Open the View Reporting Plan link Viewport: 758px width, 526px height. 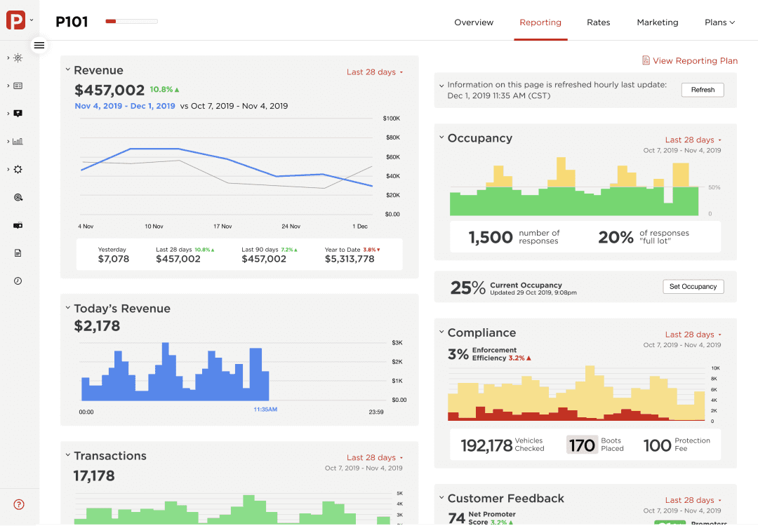[690, 61]
